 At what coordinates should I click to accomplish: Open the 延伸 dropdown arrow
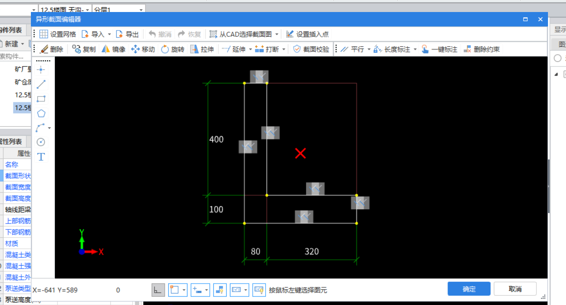250,49
